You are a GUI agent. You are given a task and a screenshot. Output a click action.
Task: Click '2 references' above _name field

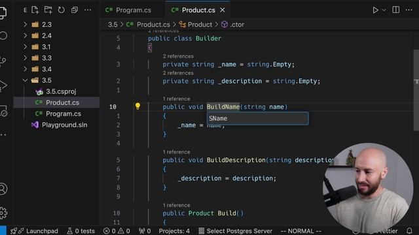point(178,56)
